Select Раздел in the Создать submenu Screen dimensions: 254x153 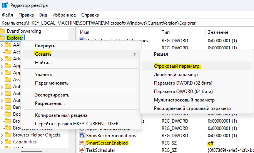[x=197, y=54]
